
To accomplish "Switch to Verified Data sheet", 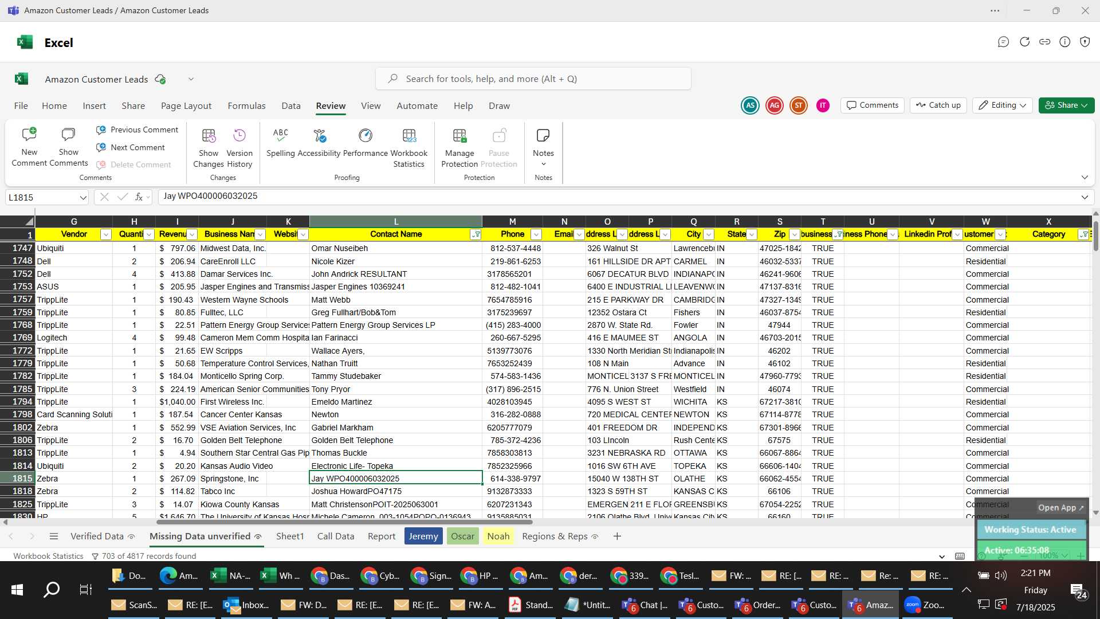I will pos(102,536).
